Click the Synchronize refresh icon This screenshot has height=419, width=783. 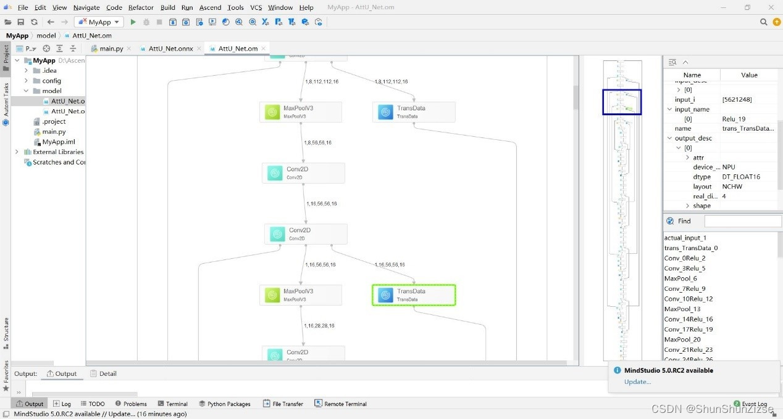click(x=34, y=22)
